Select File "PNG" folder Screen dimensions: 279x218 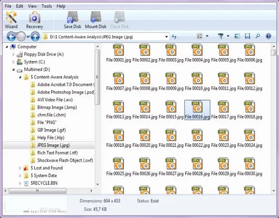click(x=43, y=123)
